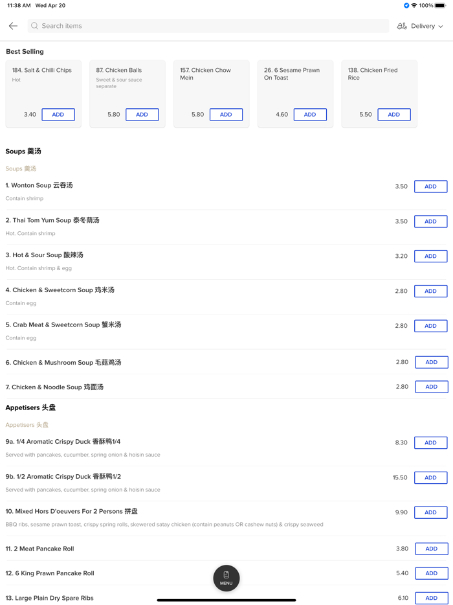Image resolution: width=453 pixels, height=605 pixels.
Task: Add Salt & Chilli Chips to order
Action: (58, 115)
